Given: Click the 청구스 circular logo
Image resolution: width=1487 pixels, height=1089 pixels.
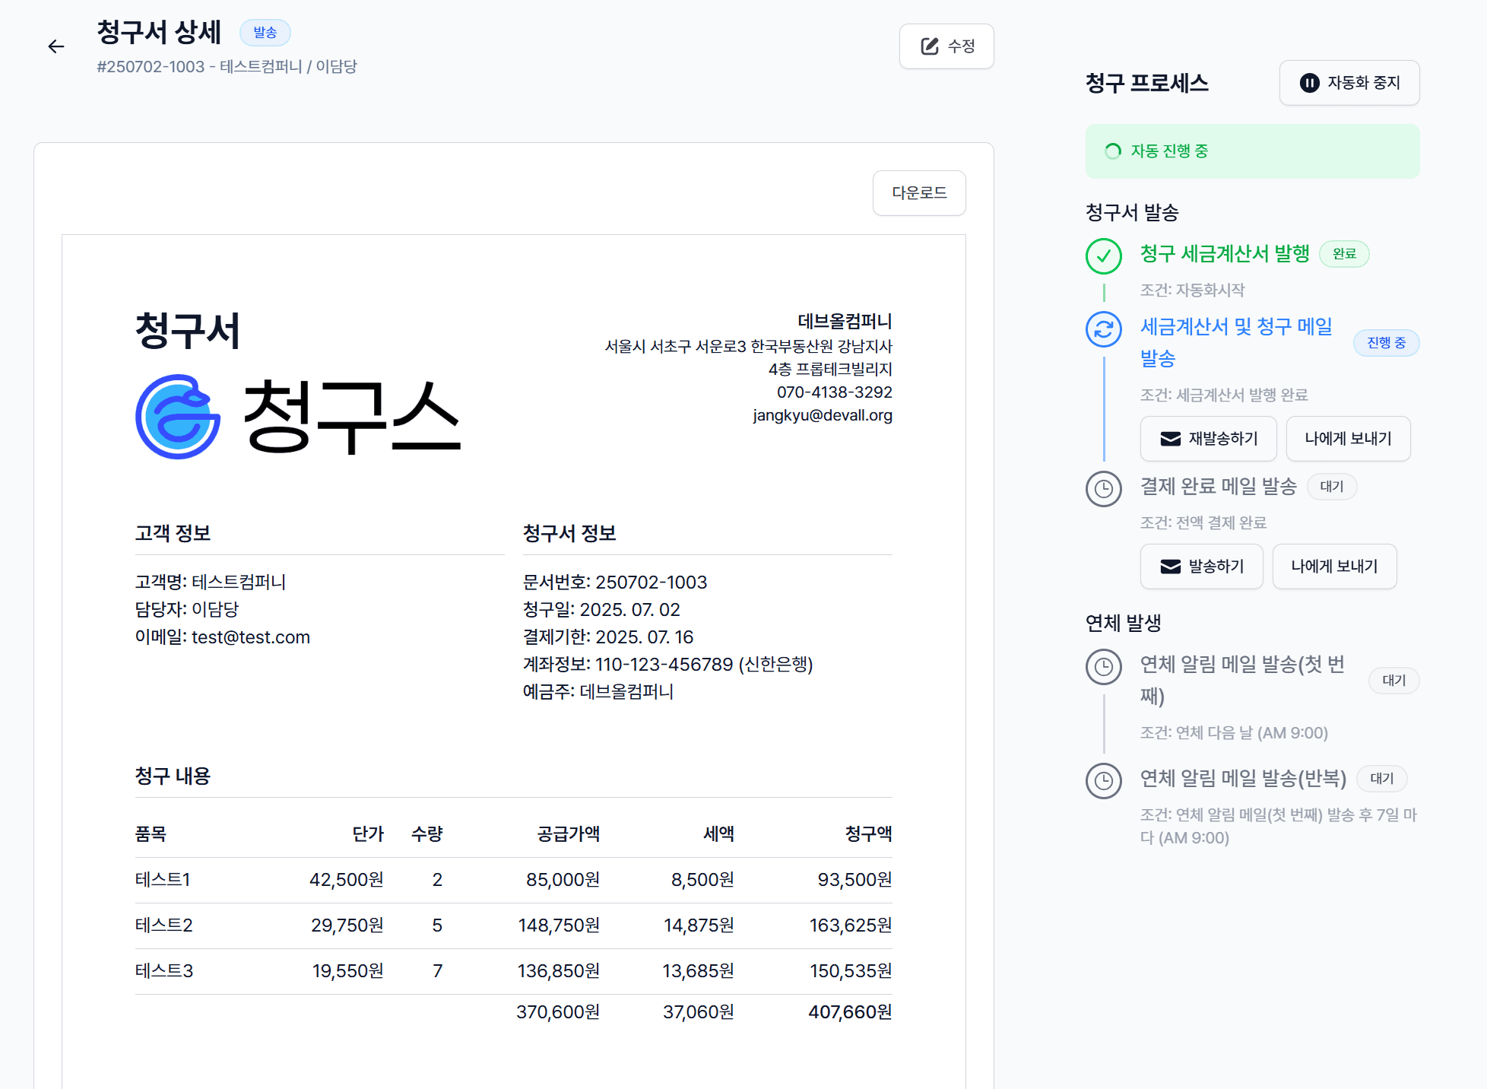Looking at the screenshot, I should [178, 417].
